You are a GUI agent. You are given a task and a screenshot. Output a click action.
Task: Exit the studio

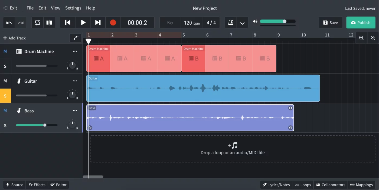10,8
